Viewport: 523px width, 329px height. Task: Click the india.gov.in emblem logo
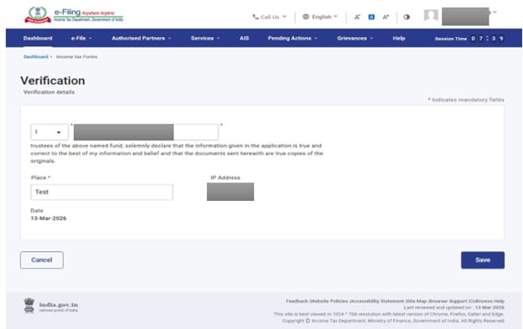(29, 306)
